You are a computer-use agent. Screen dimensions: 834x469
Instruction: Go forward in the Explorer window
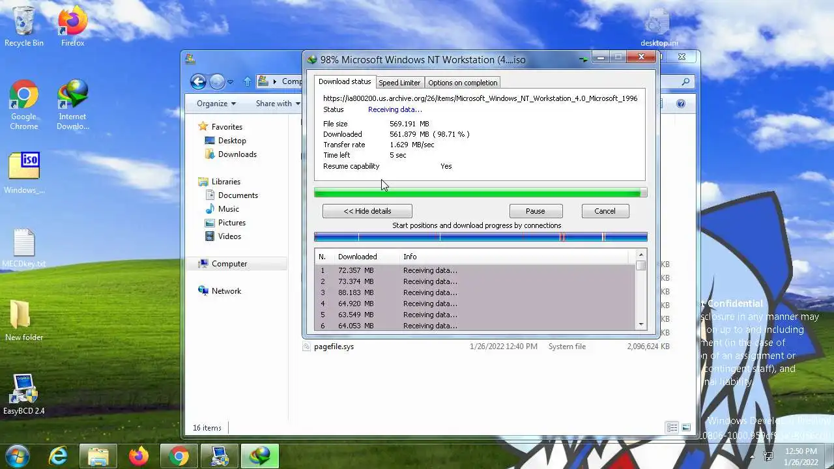click(x=217, y=81)
